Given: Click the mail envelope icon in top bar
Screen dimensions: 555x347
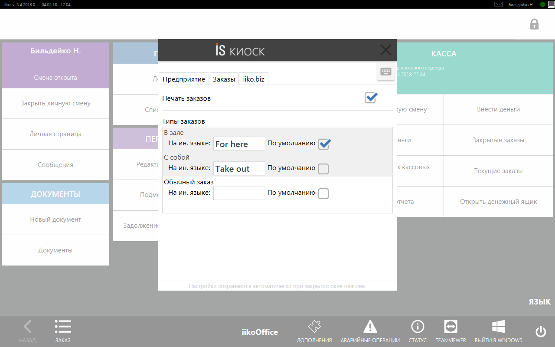Looking at the screenshot, I should coord(499,4).
